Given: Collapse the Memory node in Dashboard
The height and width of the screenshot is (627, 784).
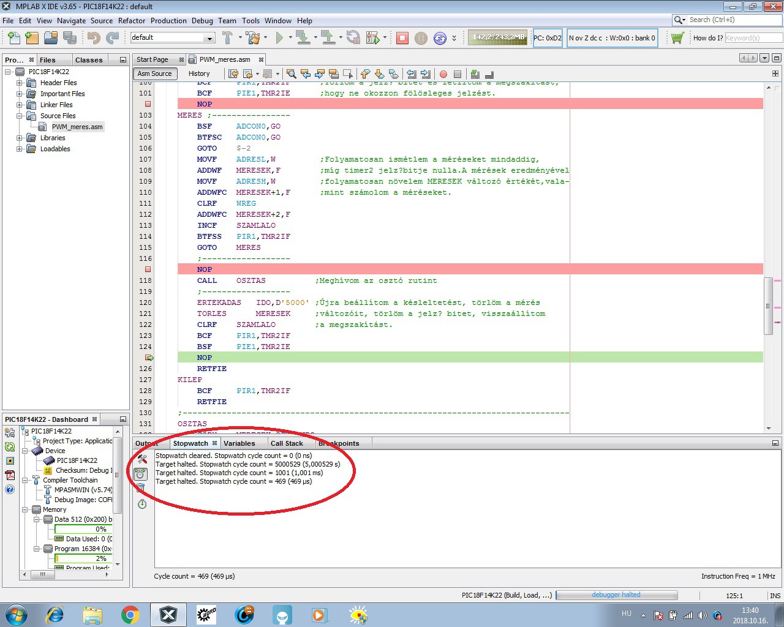Looking at the screenshot, I should (x=26, y=509).
